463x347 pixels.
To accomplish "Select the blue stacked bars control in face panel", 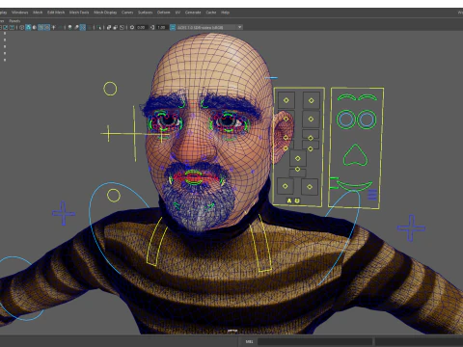I will (x=372, y=195).
